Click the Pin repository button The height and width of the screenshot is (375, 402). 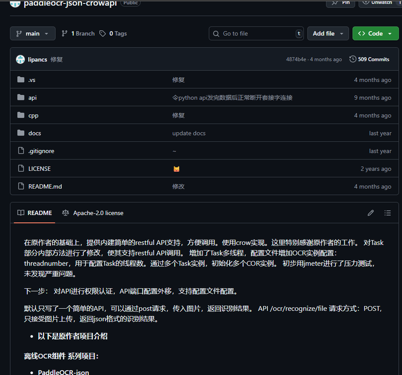tap(341, 3)
